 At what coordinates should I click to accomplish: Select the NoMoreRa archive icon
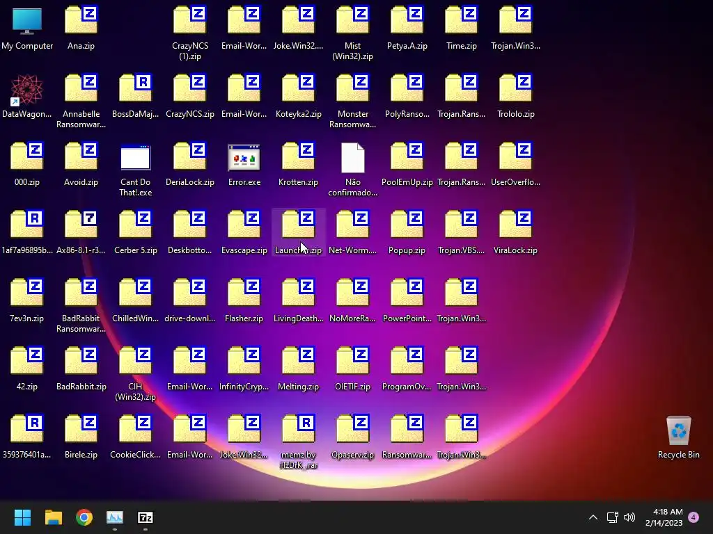point(352,293)
